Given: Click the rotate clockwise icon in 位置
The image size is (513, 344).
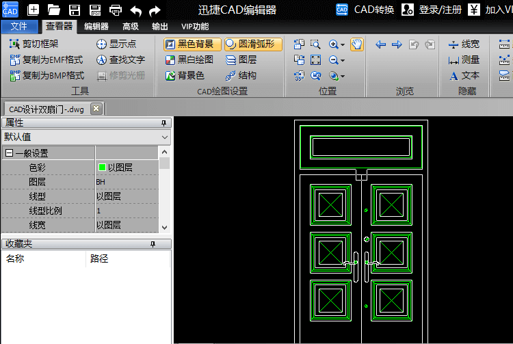Looking at the screenshot, I should click(x=299, y=59).
